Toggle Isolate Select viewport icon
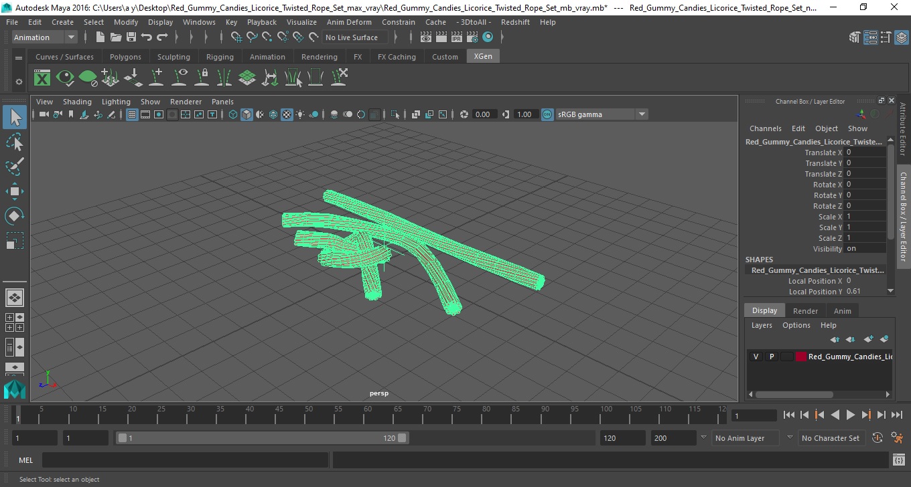Viewport: 911px width, 487px height. (395, 114)
